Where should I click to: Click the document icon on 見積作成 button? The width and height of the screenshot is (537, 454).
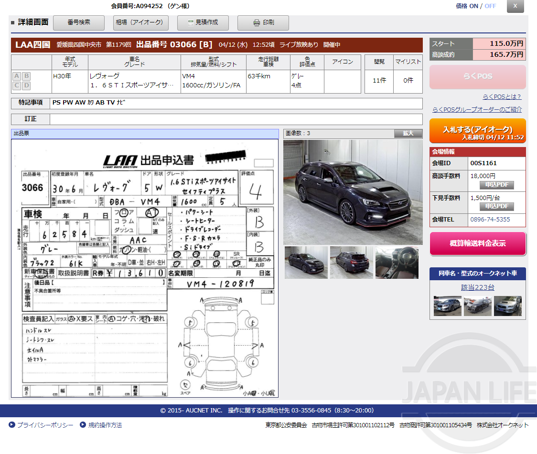point(191,23)
